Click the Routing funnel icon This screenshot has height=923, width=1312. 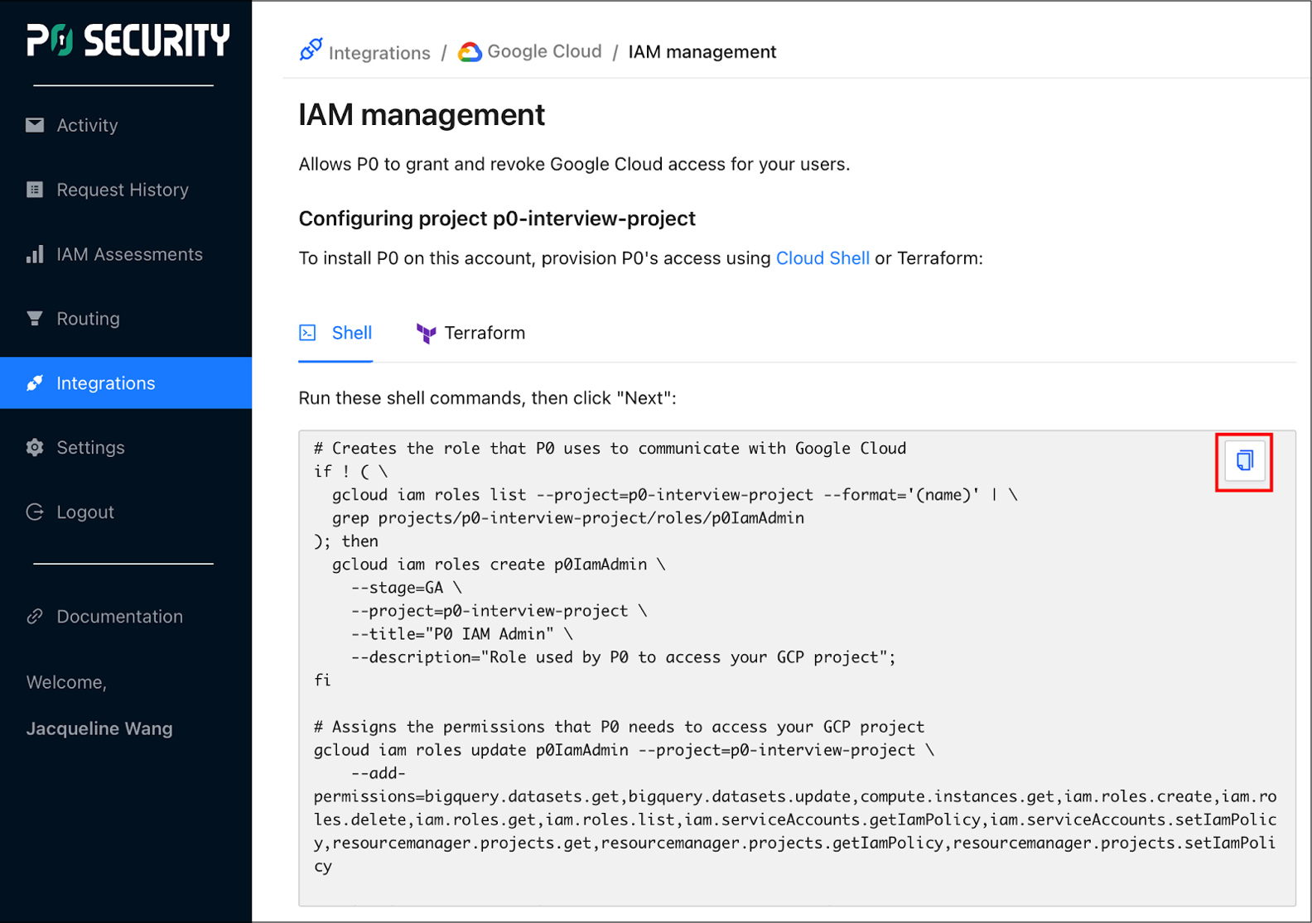[x=35, y=319]
